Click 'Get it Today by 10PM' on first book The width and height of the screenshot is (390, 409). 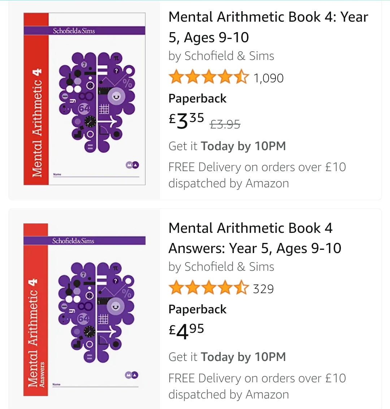click(x=227, y=146)
